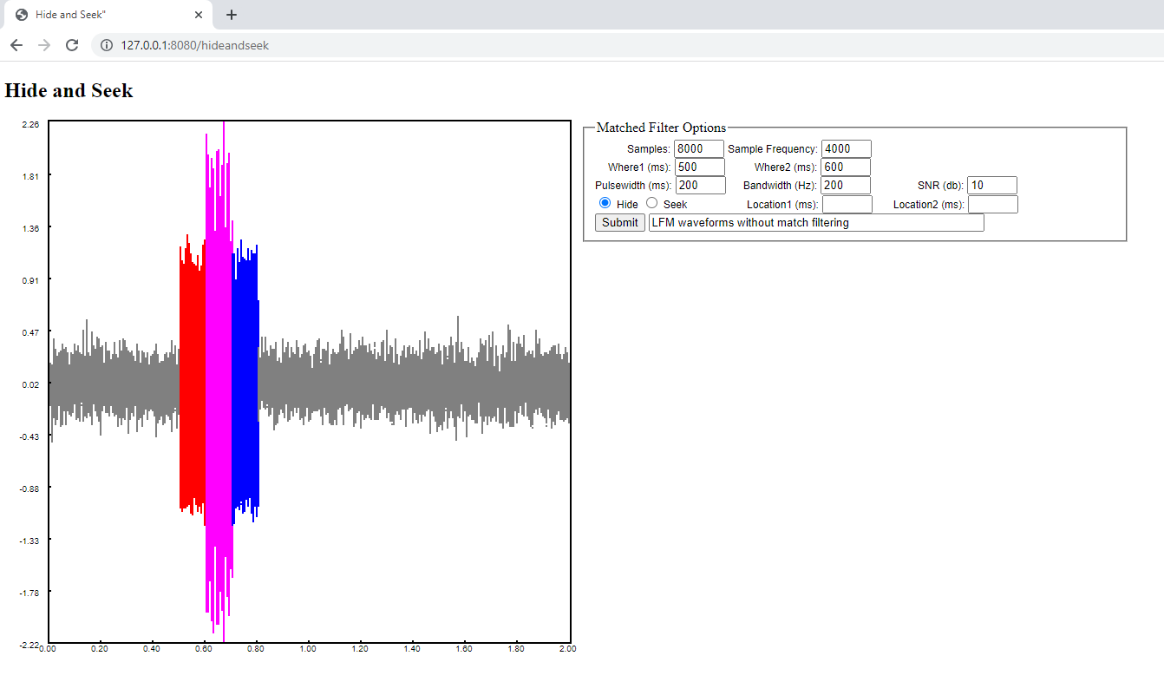Close the Hide and Seek browser tab
Viewport: 1164px width, 682px height.
[x=199, y=15]
